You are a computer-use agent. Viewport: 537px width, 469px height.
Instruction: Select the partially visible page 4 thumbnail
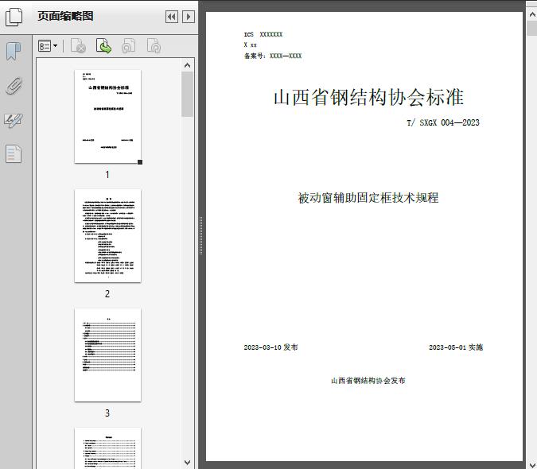[x=107, y=448]
